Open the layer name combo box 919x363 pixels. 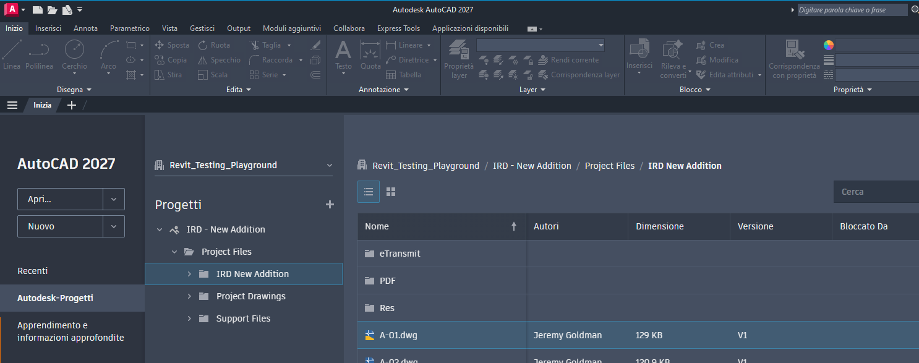coord(541,45)
